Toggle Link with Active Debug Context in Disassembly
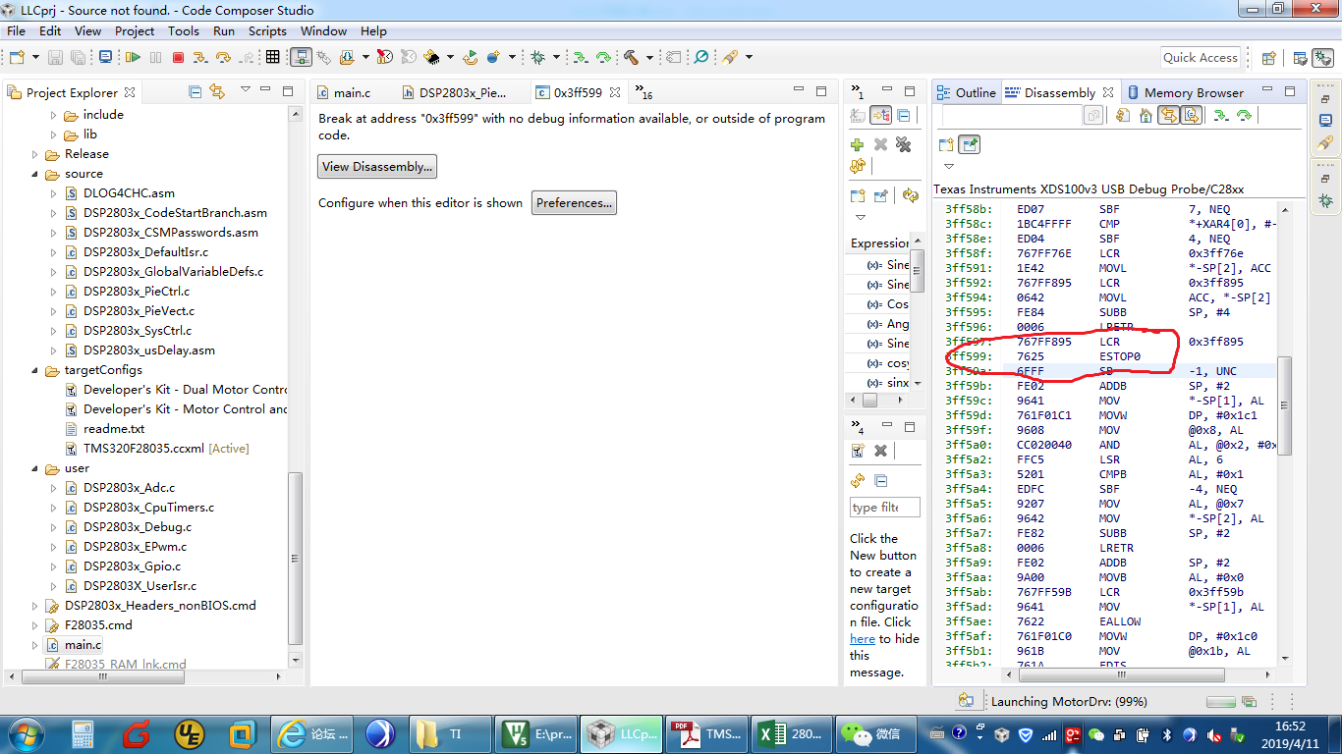 pos(1168,115)
